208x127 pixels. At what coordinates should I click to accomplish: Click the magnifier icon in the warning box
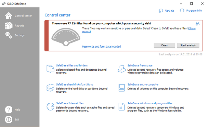click(x=198, y=24)
